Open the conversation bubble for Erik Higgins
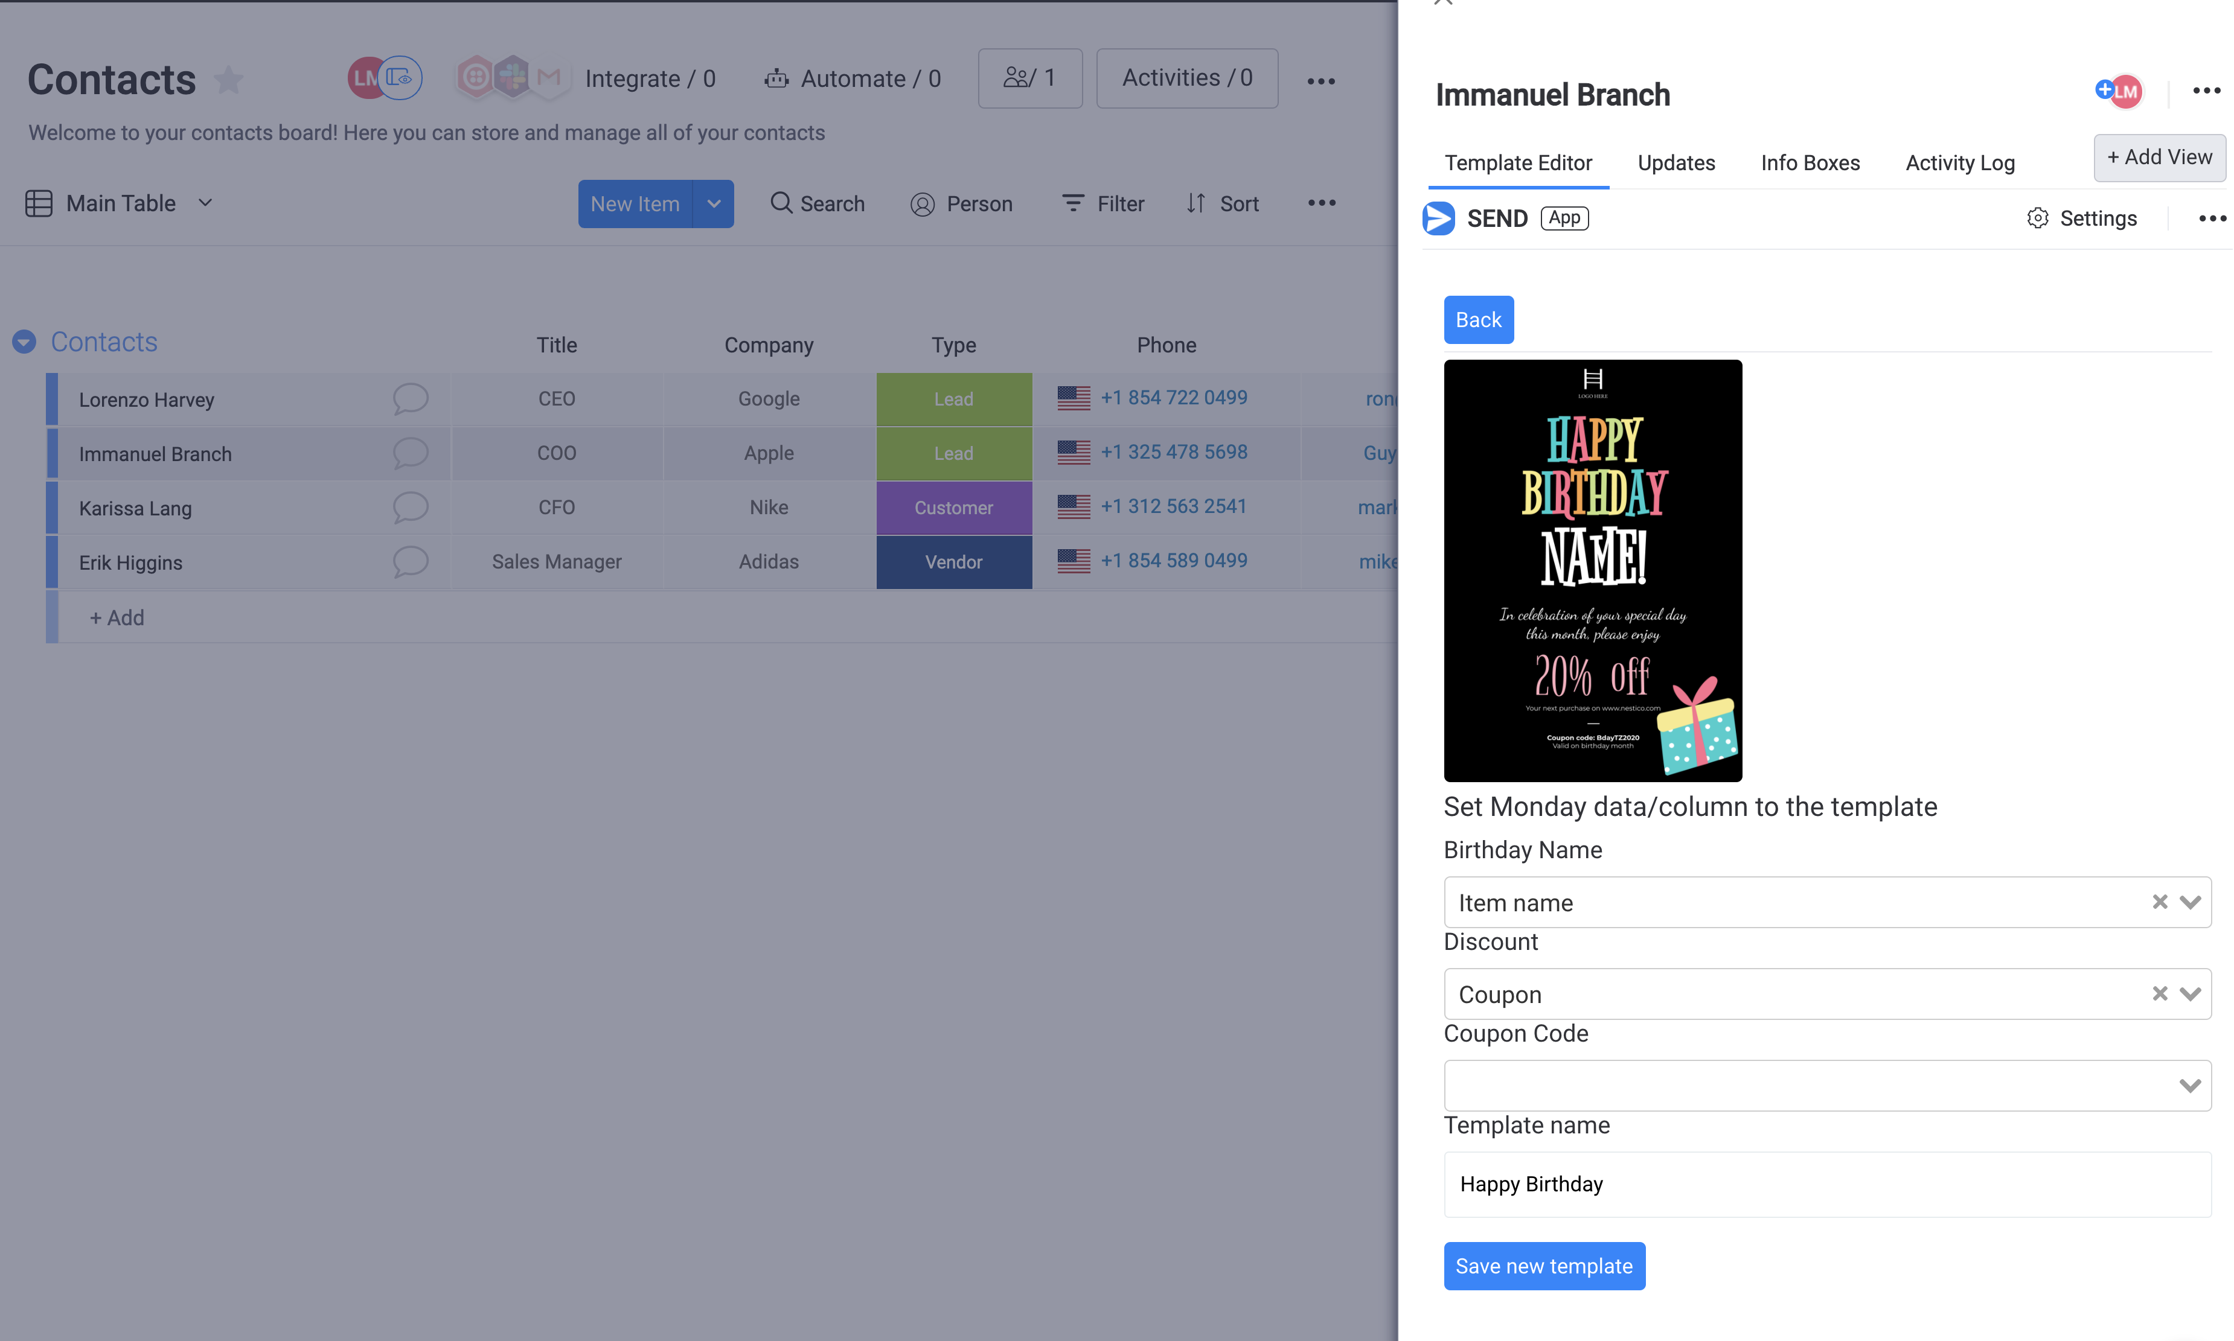 pyautogui.click(x=409, y=561)
